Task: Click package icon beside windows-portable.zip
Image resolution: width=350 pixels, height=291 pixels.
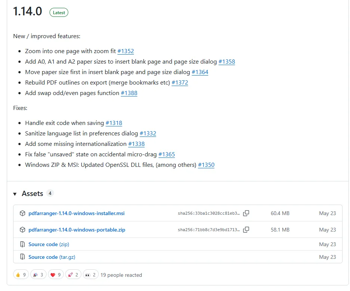Action: [23, 230]
